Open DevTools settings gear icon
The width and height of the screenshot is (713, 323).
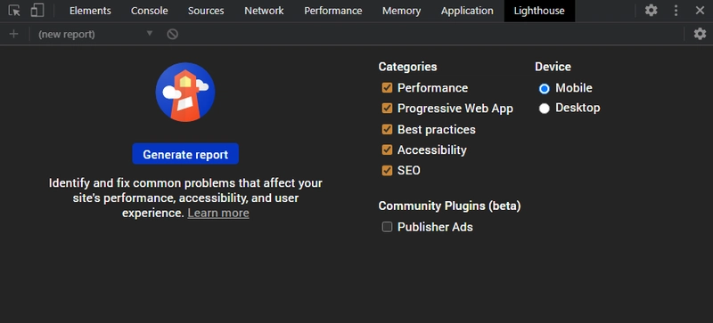click(x=652, y=11)
